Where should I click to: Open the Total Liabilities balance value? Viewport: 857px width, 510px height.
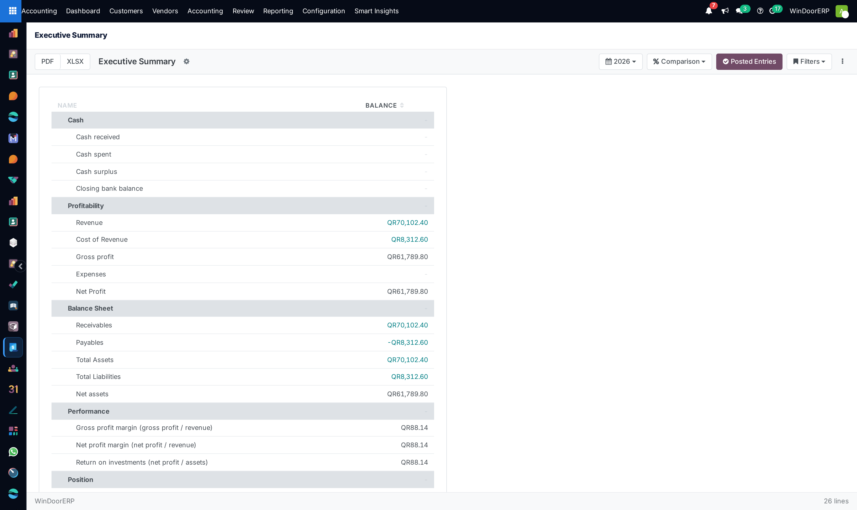[x=409, y=377]
